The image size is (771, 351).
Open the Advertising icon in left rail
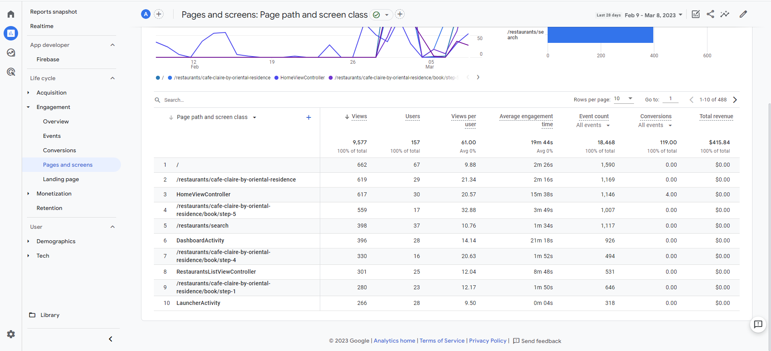(x=11, y=72)
